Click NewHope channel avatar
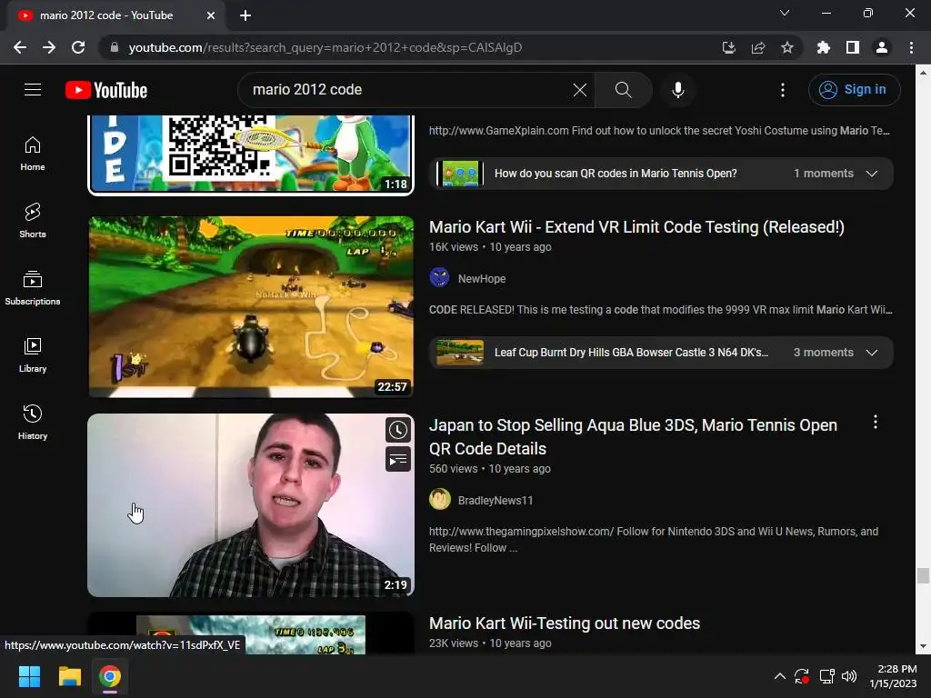 [x=439, y=278]
